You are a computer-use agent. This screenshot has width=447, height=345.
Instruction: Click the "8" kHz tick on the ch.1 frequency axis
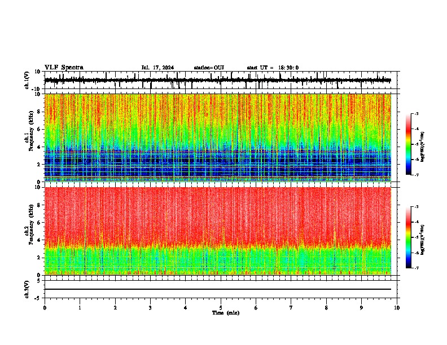pos(40,112)
